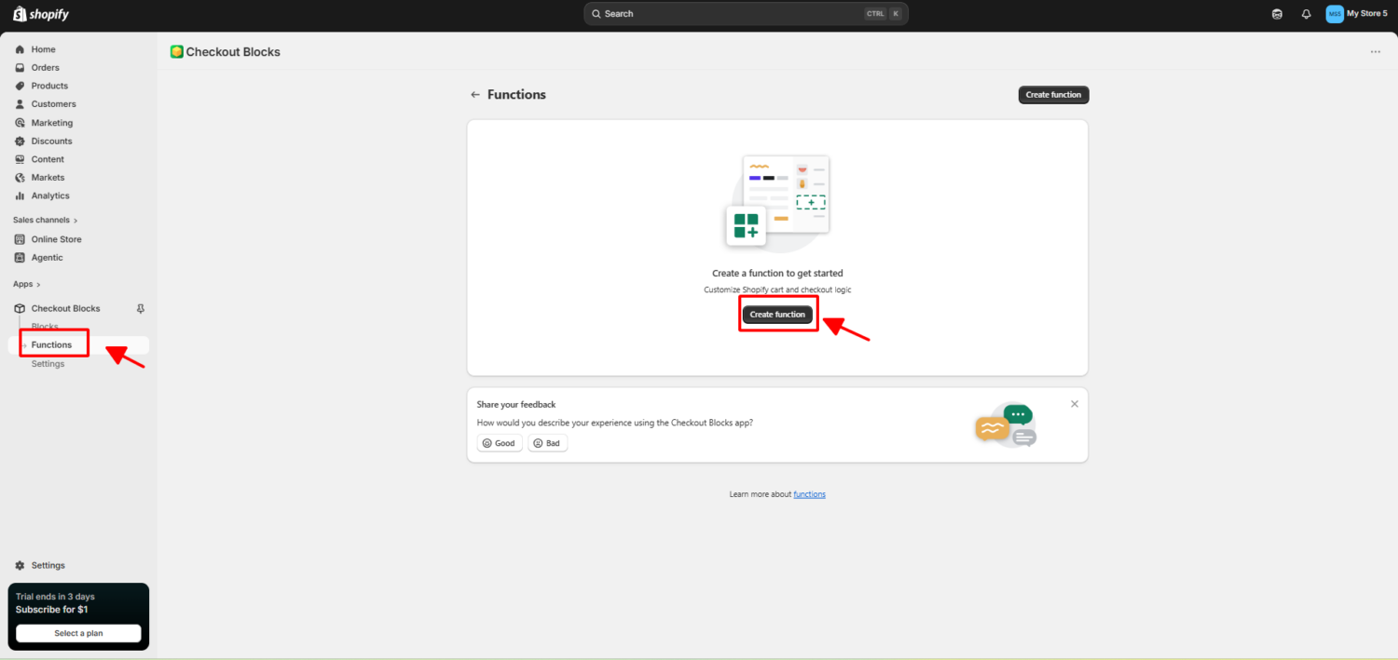Open Settings under Checkout Blocks

48,364
